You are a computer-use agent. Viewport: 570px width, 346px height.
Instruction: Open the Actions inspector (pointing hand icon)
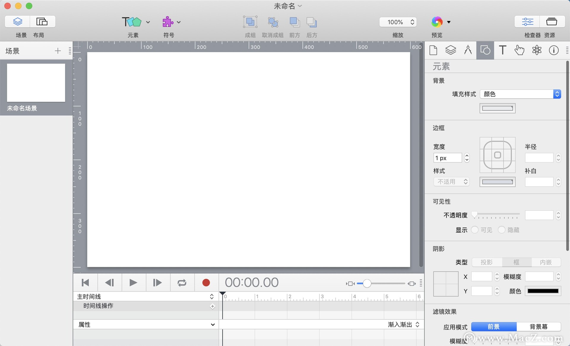tap(520, 50)
